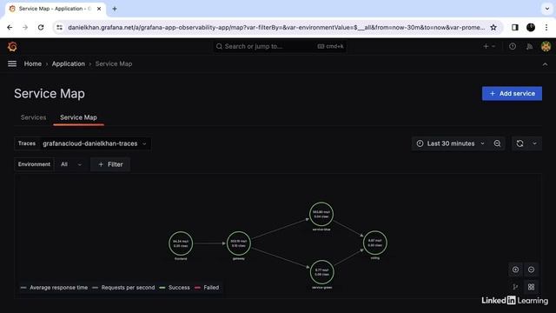Click the Requests per second legend label
This screenshot has width=556, height=313.
pyautogui.click(x=128, y=288)
